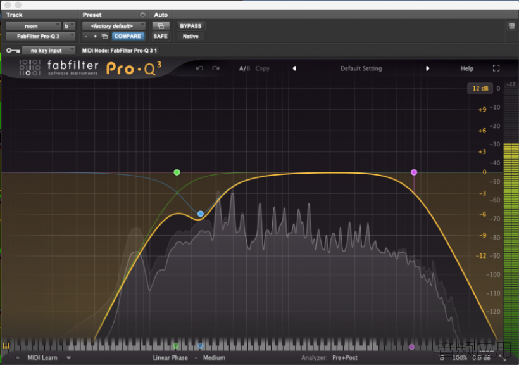Image resolution: width=519 pixels, height=365 pixels.
Task: Open the MIDI Learn dropdown arrow
Action: point(68,357)
